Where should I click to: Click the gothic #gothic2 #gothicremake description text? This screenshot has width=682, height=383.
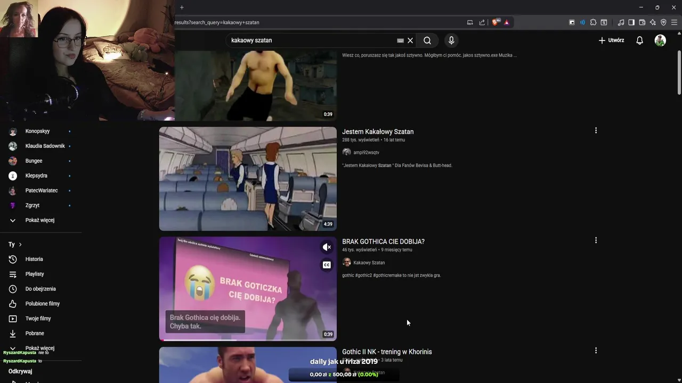click(x=391, y=276)
